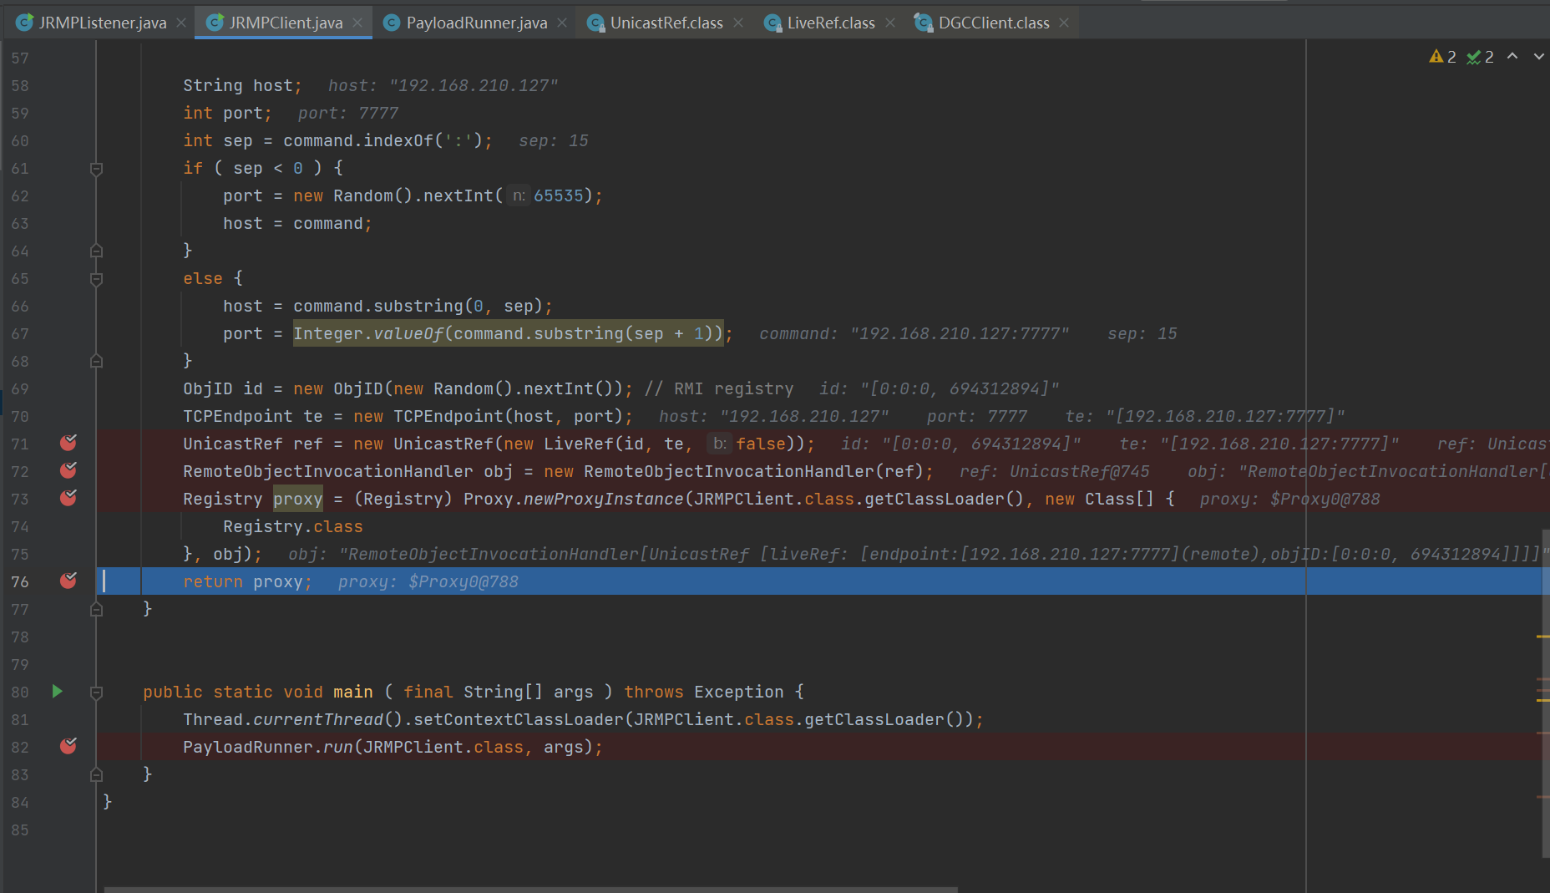Close the DGCClient.class tab
The height and width of the screenshot is (893, 1550).
[x=1064, y=23]
